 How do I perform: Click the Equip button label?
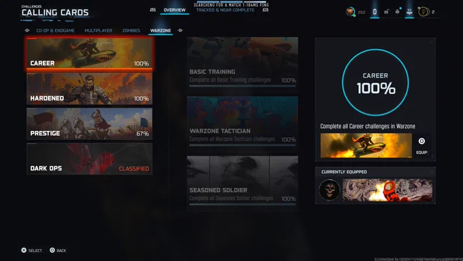(421, 153)
